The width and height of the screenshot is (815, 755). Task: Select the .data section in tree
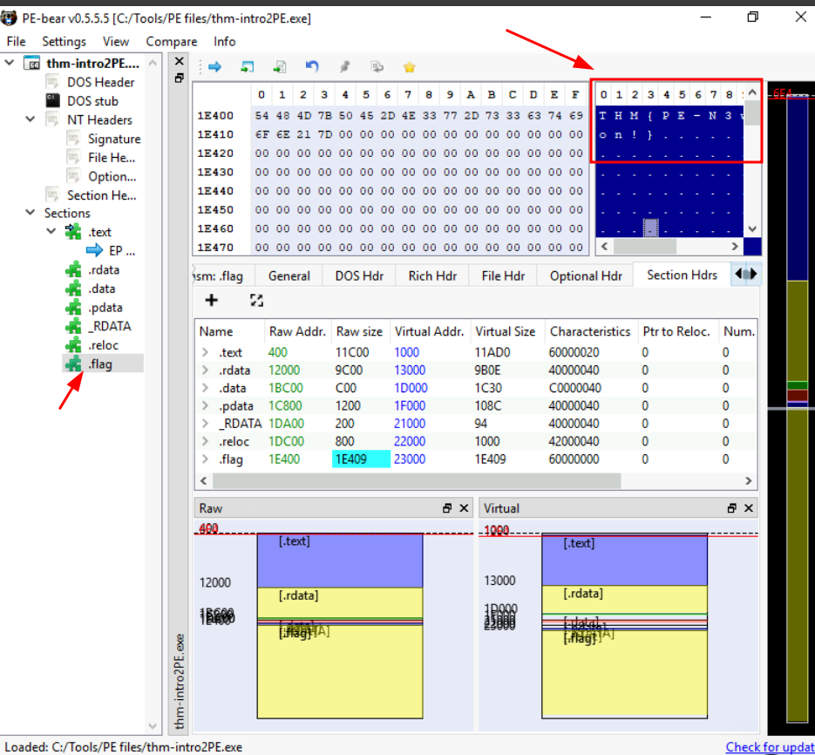pos(101,289)
